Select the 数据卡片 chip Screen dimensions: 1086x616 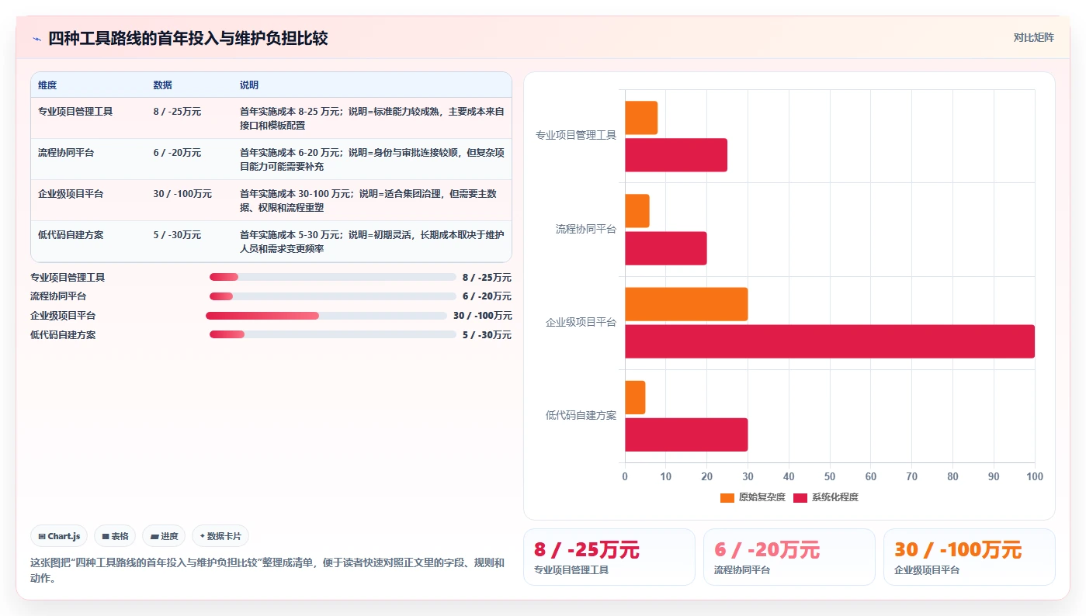[220, 536]
